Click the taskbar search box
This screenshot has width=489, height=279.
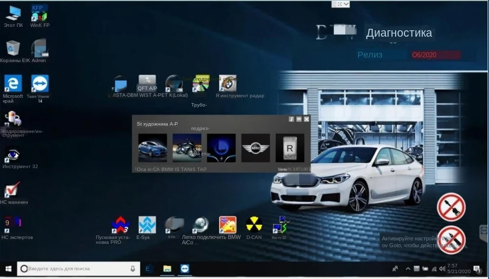tap(78, 269)
